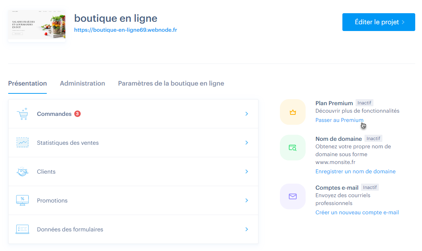Viewport: 422px width, 251px height.
Task: Click the Premium plan crown icon
Action: (293, 112)
